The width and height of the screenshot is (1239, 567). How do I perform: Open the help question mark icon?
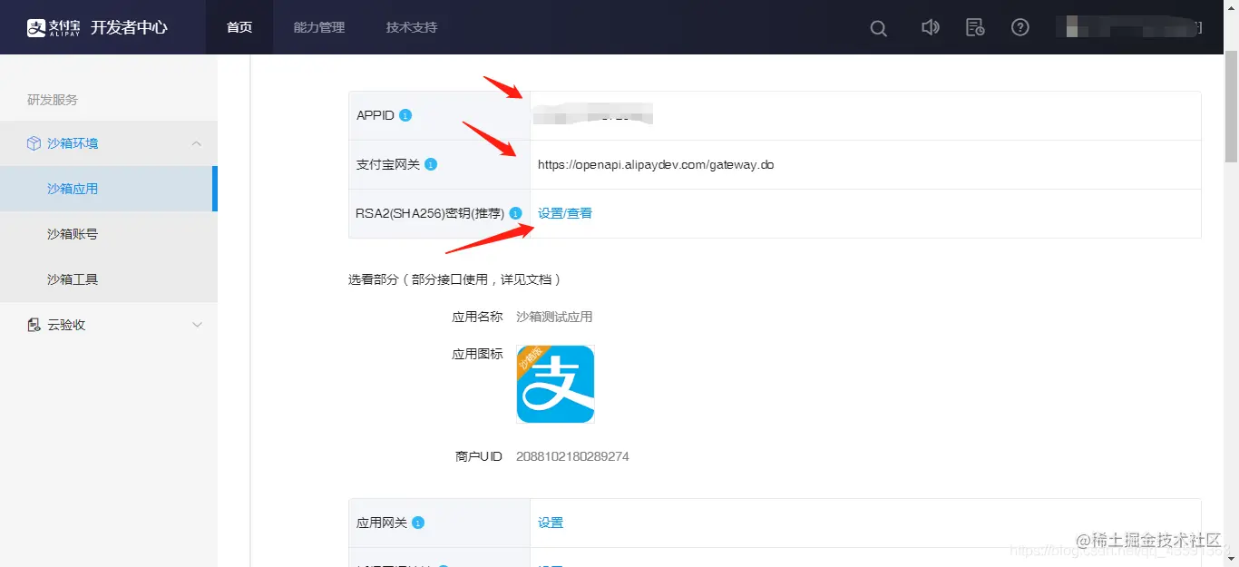coord(1020,27)
